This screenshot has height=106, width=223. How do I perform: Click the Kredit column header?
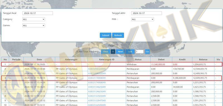182,60
